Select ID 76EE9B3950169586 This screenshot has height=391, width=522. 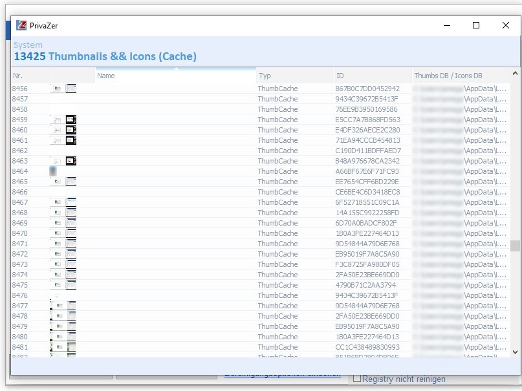tap(366, 109)
